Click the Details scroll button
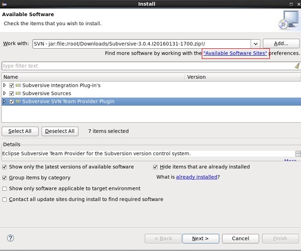 298,153
